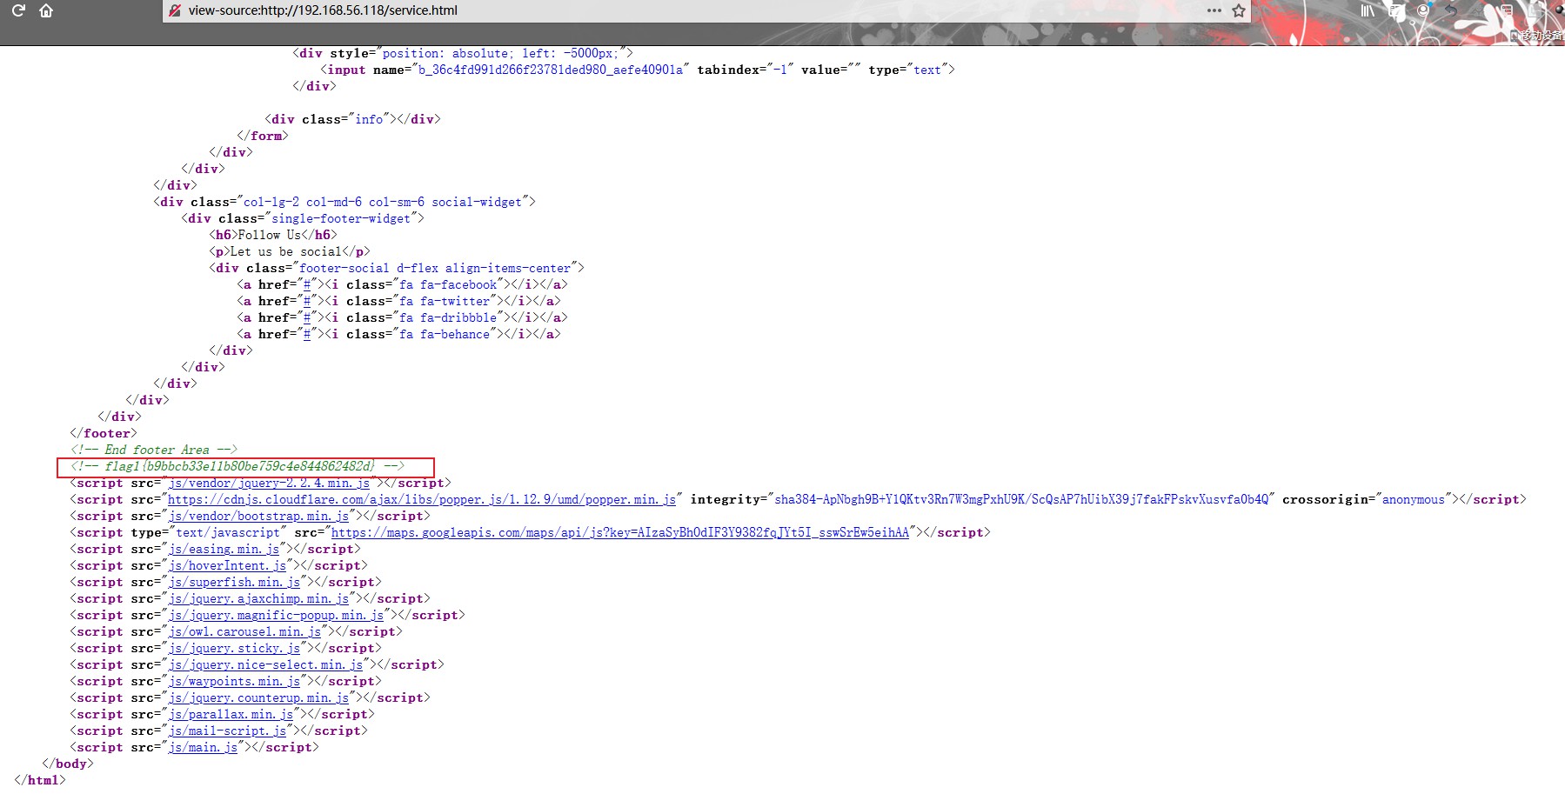The width and height of the screenshot is (1565, 794).
Task: Open js/easing.min.js link
Action: click(224, 549)
